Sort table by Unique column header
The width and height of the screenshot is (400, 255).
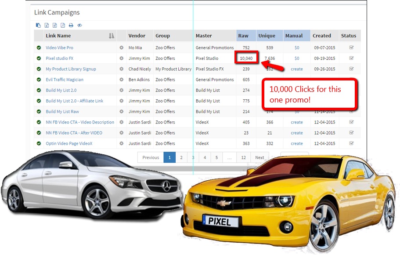(x=270, y=36)
